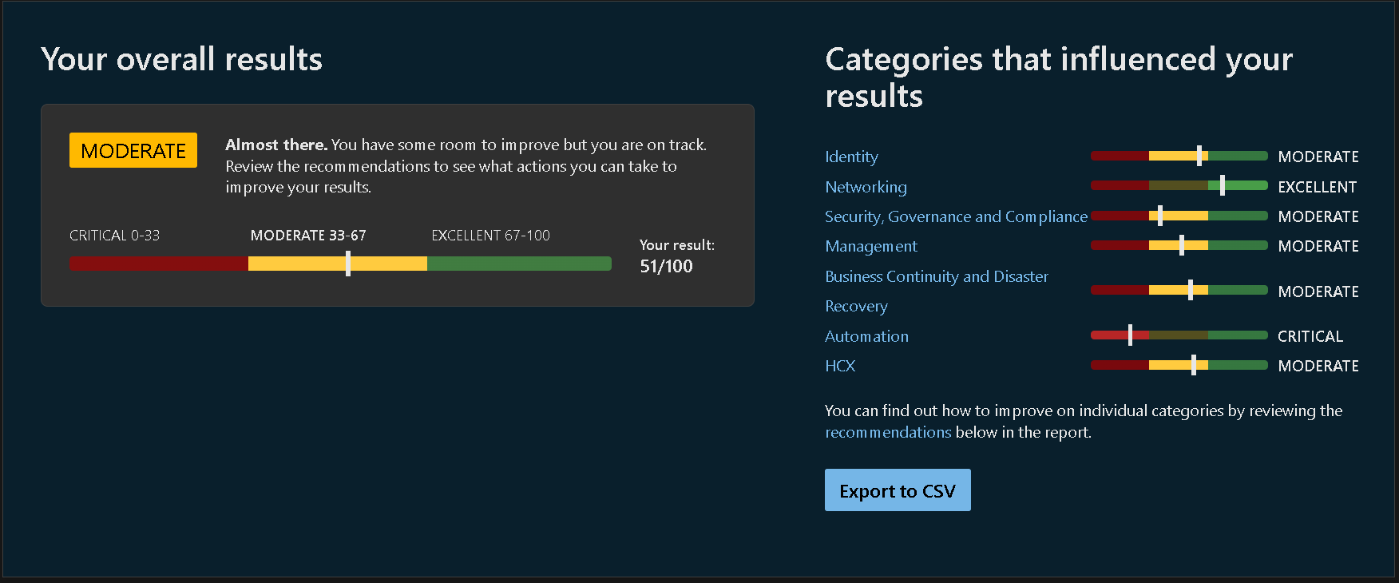Viewport: 1399px width, 583px height.
Task: Click the green excellent segment of overall bar
Action: pos(519,264)
